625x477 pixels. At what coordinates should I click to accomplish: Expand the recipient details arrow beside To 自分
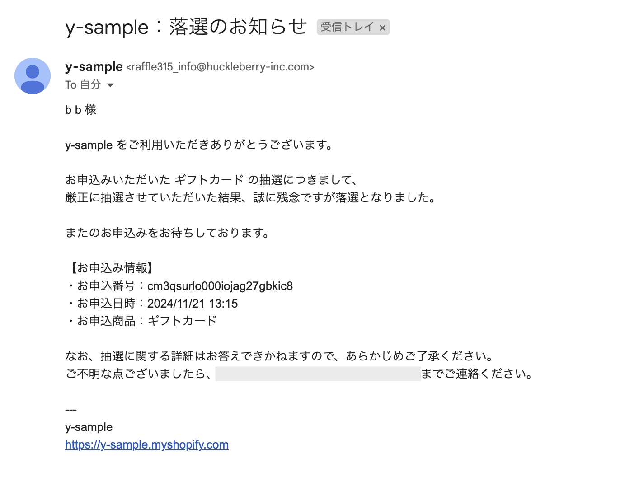click(110, 85)
